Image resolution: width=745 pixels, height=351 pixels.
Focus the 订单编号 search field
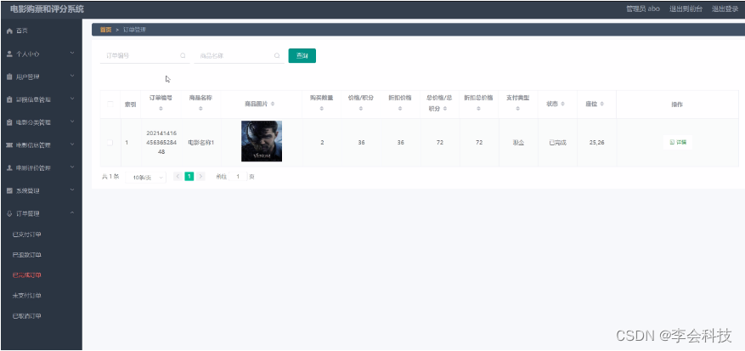click(x=145, y=55)
